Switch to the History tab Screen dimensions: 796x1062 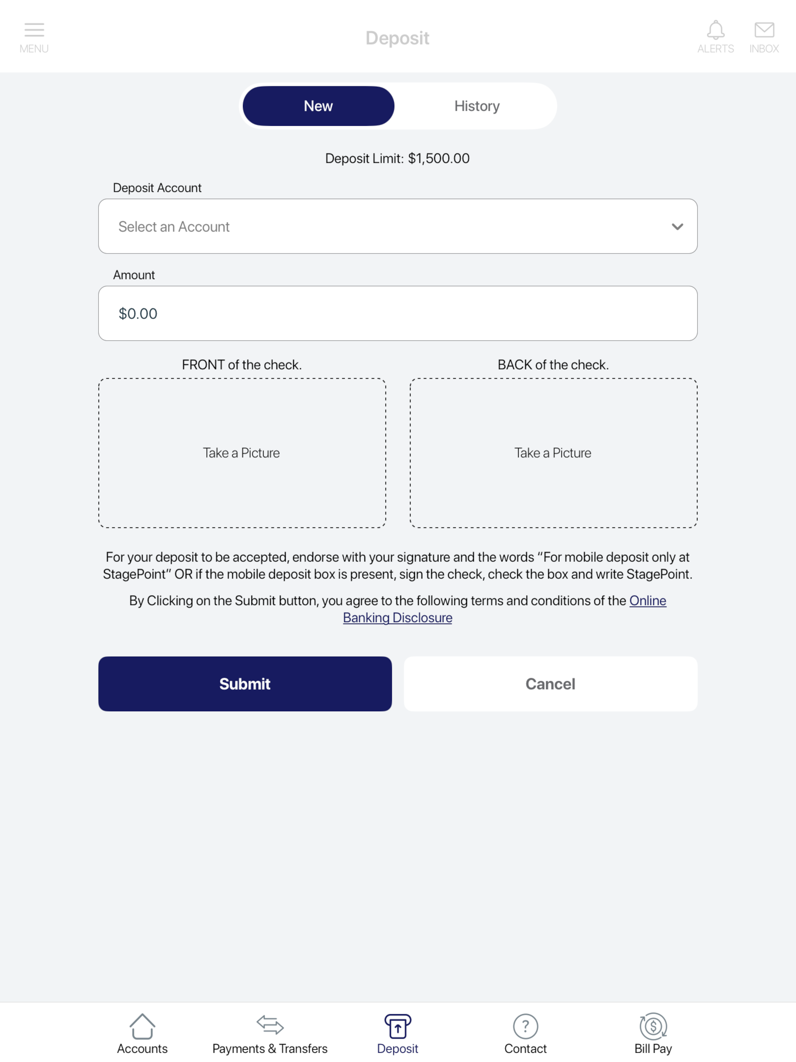(477, 106)
